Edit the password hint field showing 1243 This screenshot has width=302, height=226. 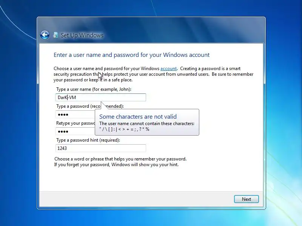coord(101,148)
